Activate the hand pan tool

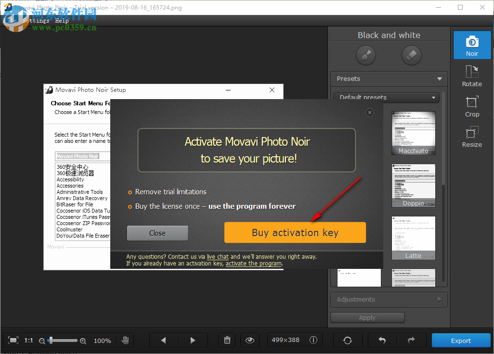coord(125,340)
